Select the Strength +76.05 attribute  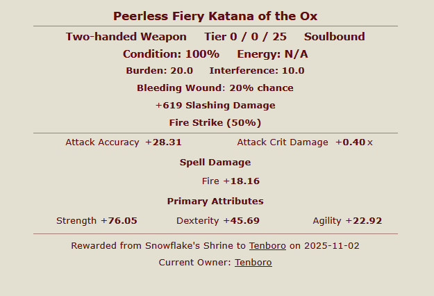coord(97,221)
